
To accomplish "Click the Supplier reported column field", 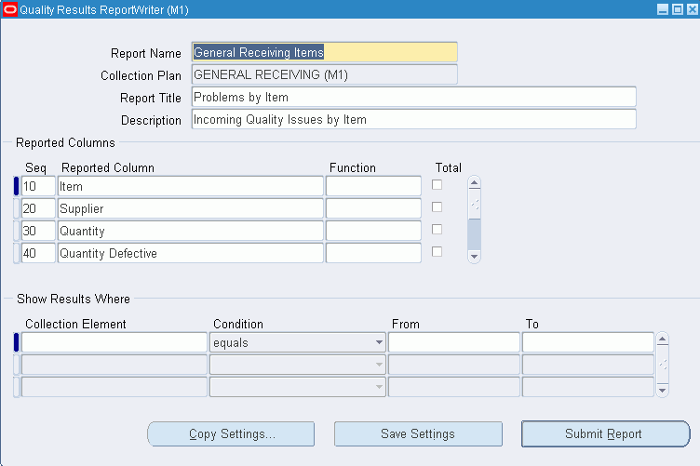I will point(191,208).
